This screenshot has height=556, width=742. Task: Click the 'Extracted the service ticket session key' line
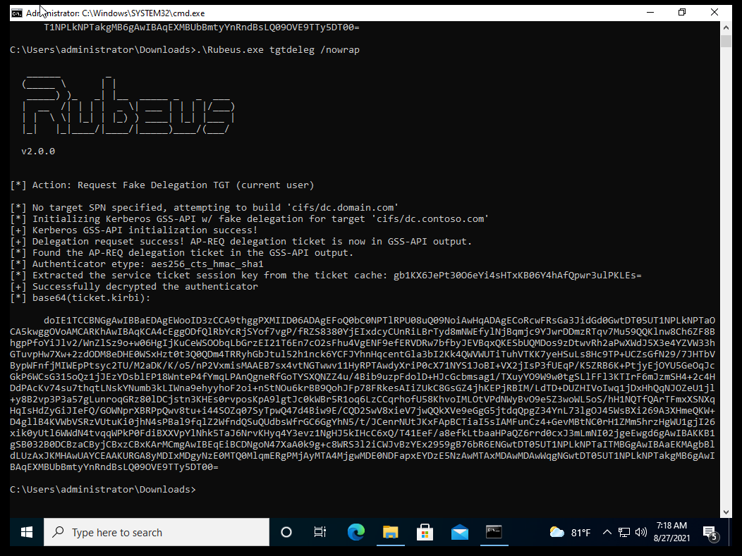[x=326, y=275]
